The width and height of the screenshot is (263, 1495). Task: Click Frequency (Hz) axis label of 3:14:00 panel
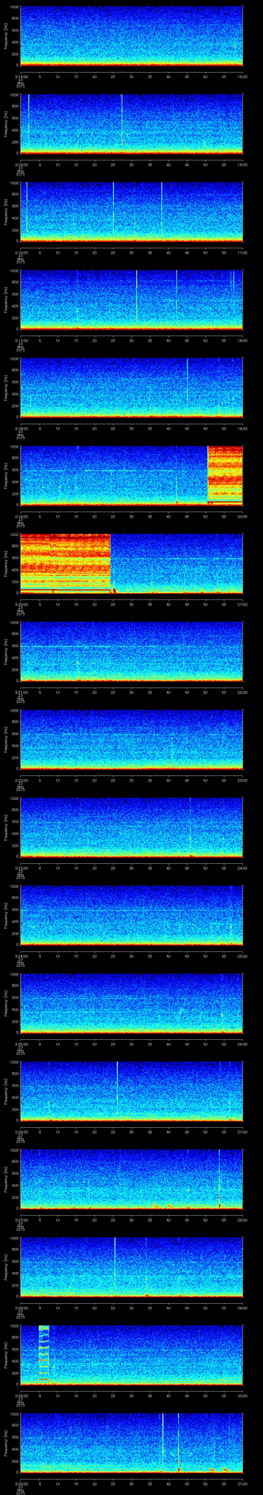[x=6, y=36]
